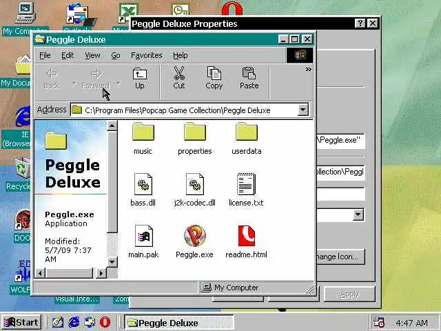Open the properties folder
The height and width of the screenshot is (331, 441).
tap(194, 139)
